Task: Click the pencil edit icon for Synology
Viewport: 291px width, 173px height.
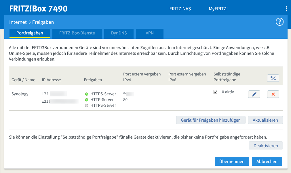Action: 254,94
